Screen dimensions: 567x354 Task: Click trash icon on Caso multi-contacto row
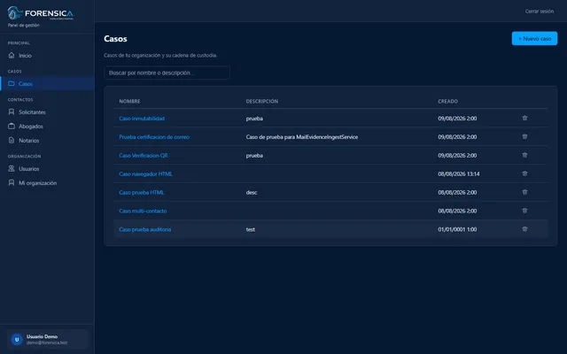click(x=524, y=211)
